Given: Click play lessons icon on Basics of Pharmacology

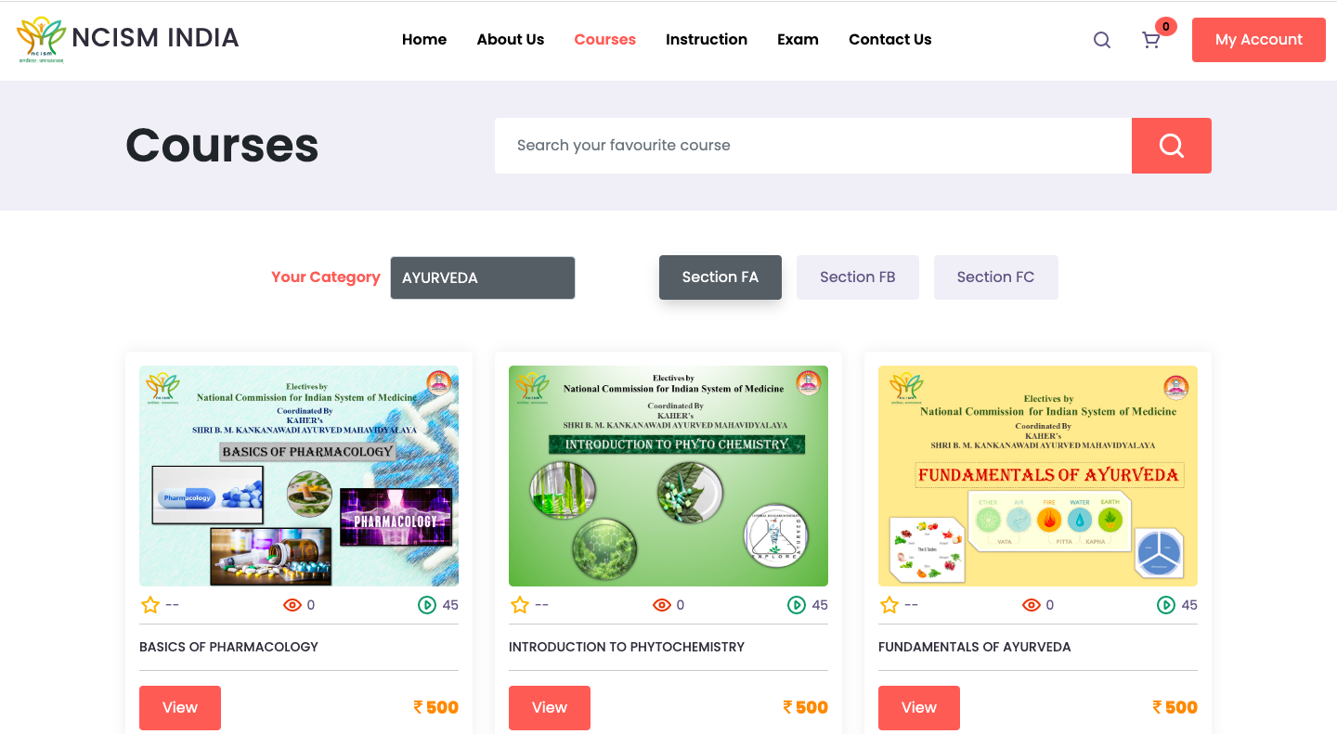Looking at the screenshot, I should click(427, 605).
